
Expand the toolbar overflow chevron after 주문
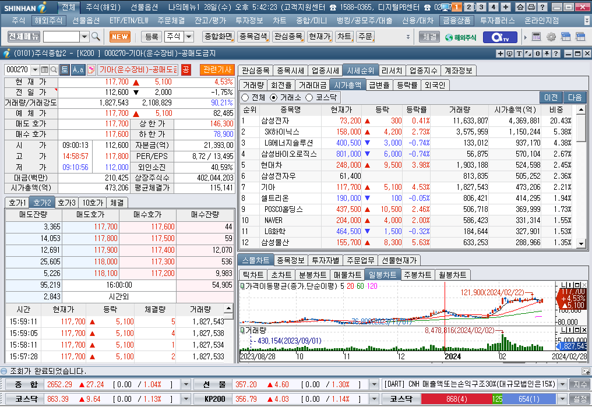[408, 37]
